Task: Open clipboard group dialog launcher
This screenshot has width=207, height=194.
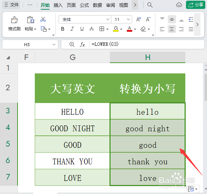Action: tap(53, 35)
